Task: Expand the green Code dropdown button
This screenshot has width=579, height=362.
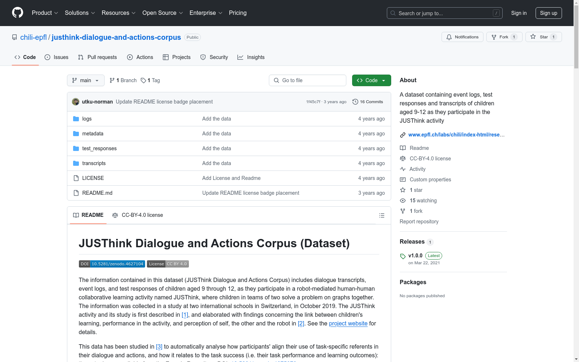Action: 371,80
